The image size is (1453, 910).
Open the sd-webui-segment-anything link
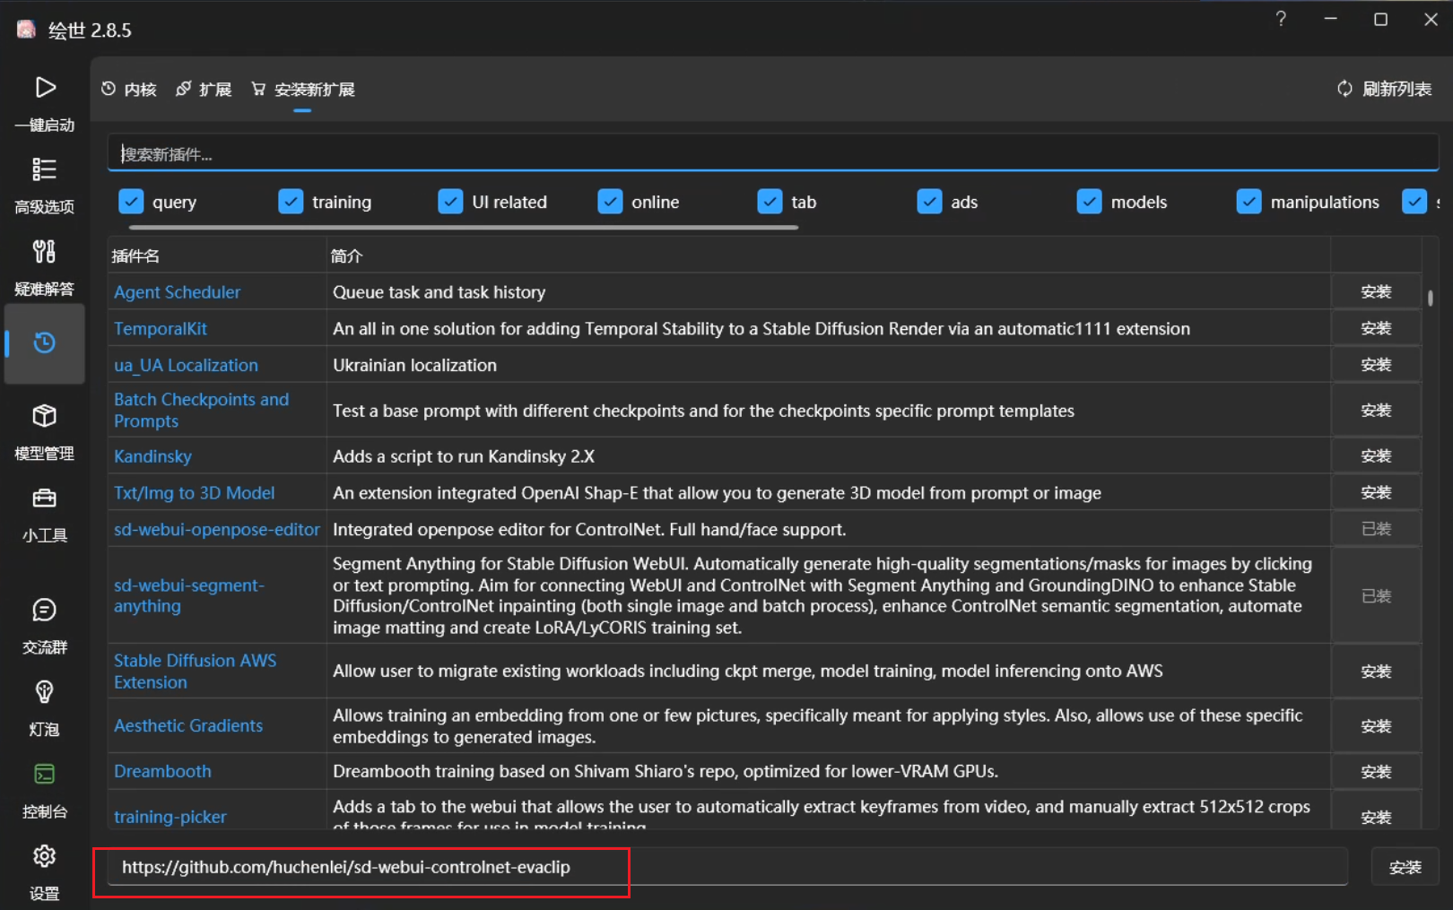pyautogui.click(x=189, y=595)
